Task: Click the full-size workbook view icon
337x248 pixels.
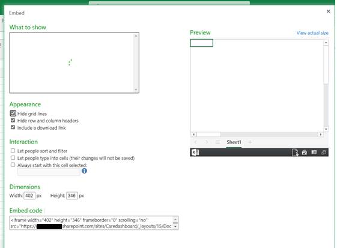Action: (x=324, y=153)
